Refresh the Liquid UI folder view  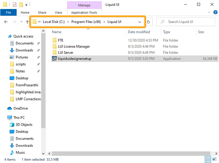pos(148,22)
